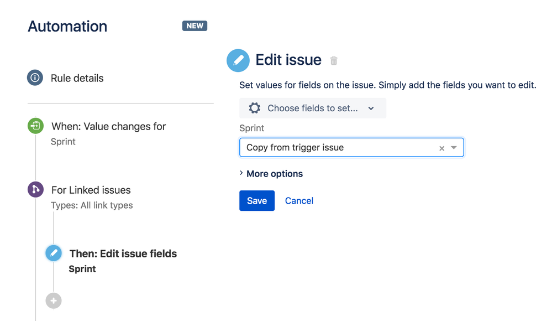Open the Rule details step
The image size is (552, 321).
76,78
